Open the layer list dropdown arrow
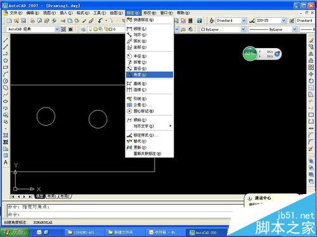The image size is (317, 237). tap(177, 29)
